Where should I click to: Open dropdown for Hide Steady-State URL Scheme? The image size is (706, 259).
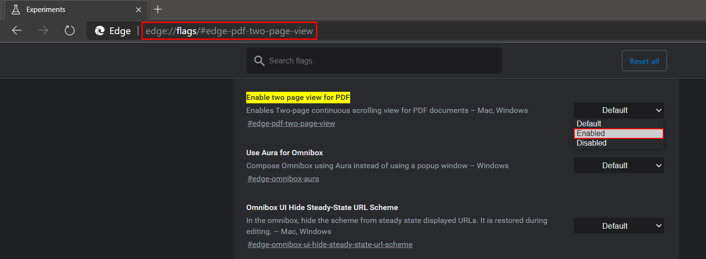click(619, 226)
